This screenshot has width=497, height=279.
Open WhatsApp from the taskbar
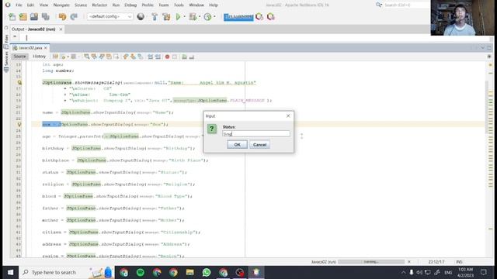pyautogui.click(x=207, y=272)
